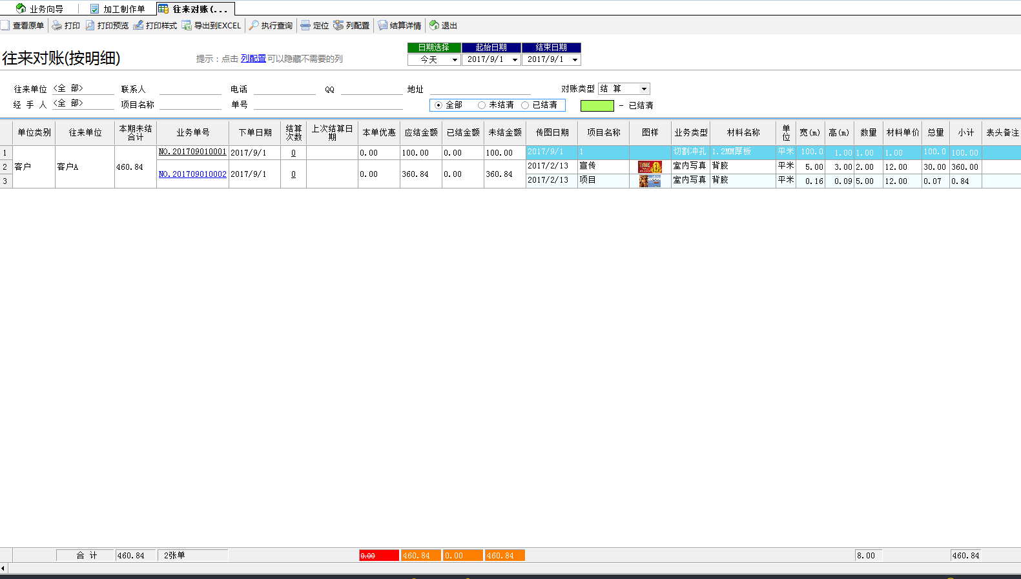Open 打印样式 print style settings
This screenshot has height=579, width=1021.
pyautogui.click(x=155, y=26)
